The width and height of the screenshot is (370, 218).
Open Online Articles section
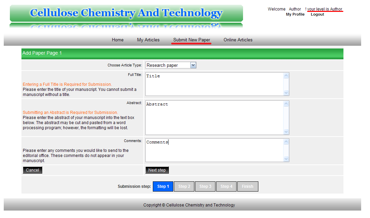pyautogui.click(x=238, y=40)
